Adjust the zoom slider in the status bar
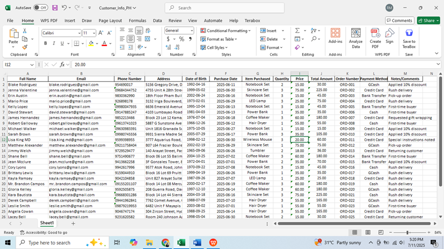 click(x=407, y=232)
